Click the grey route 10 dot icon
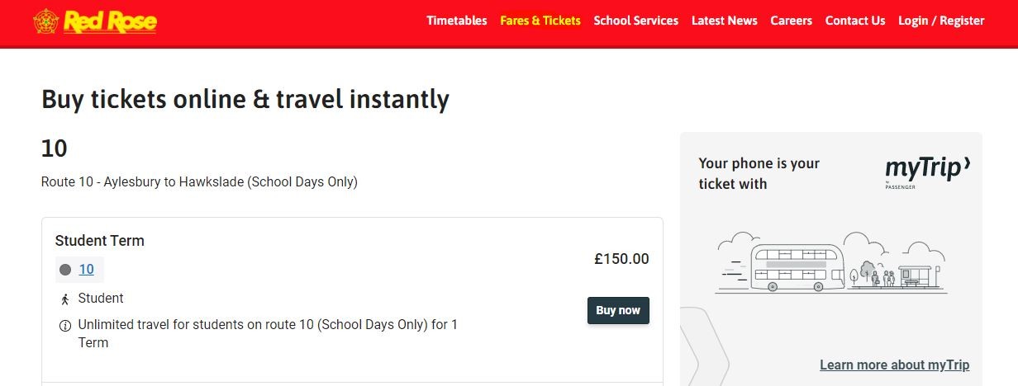1018x386 pixels. tap(65, 270)
